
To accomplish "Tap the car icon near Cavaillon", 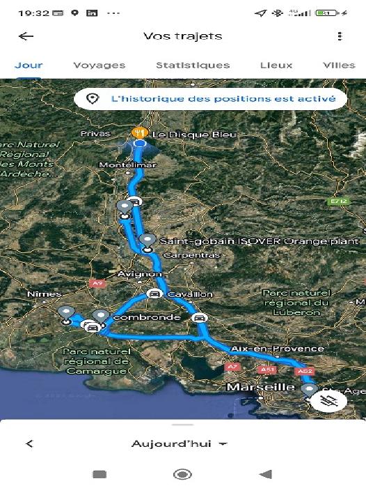I will (x=154, y=293).
